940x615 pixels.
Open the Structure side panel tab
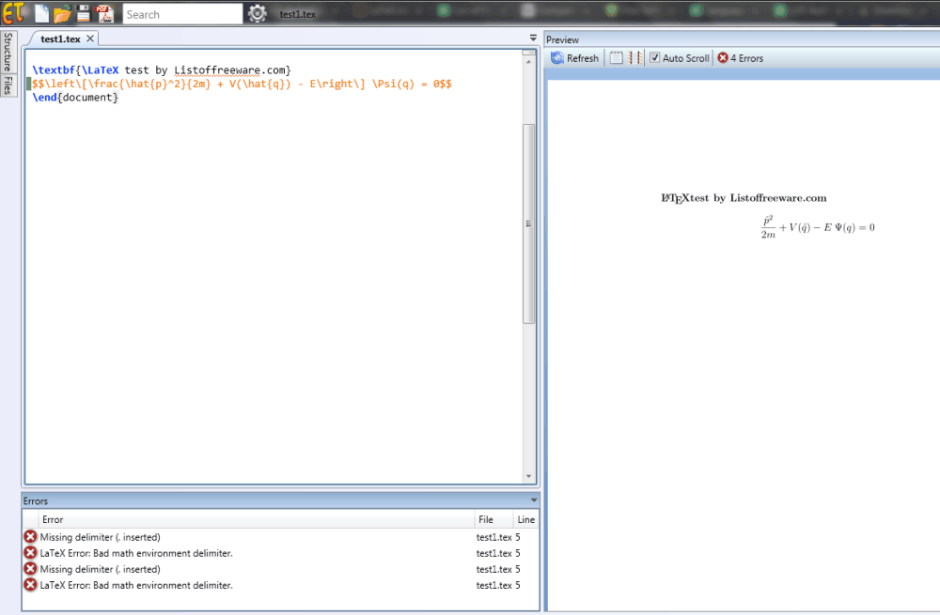tap(8, 52)
